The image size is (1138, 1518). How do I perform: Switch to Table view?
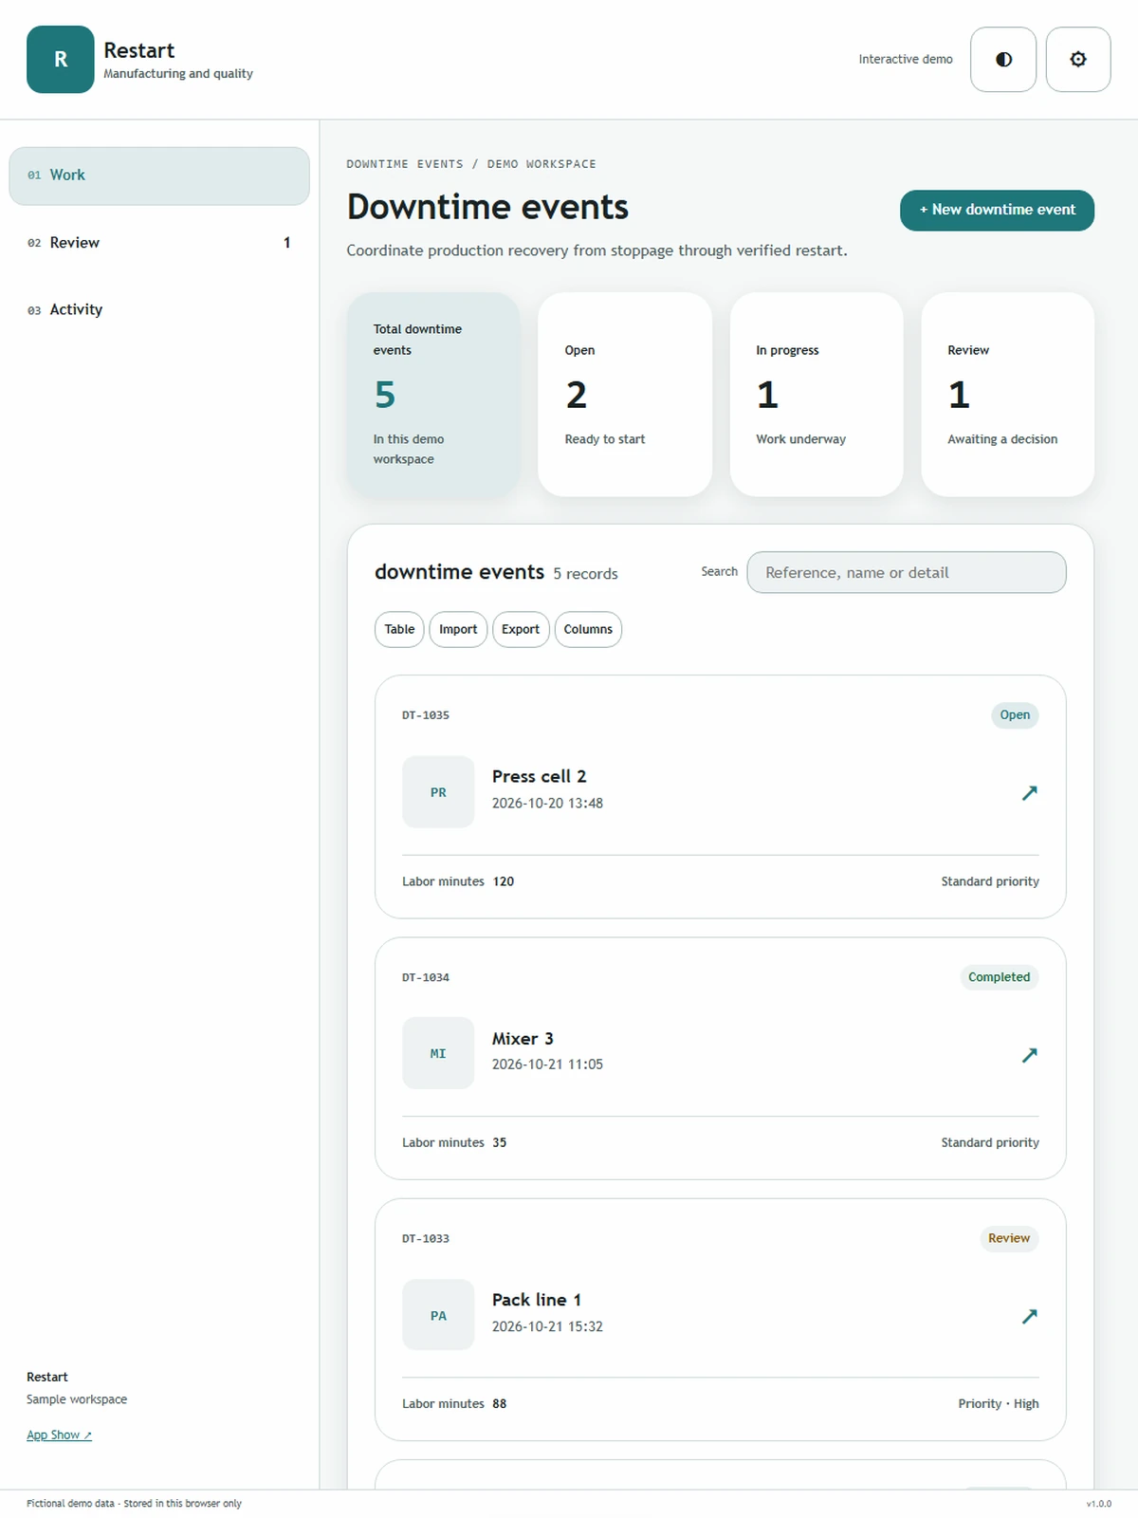[x=399, y=629]
